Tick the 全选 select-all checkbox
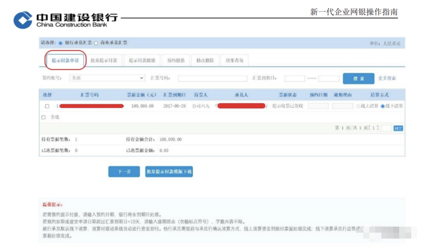 [x=43, y=117]
